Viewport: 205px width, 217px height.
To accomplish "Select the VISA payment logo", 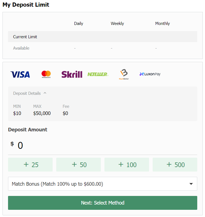I will (x=20, y=74).
